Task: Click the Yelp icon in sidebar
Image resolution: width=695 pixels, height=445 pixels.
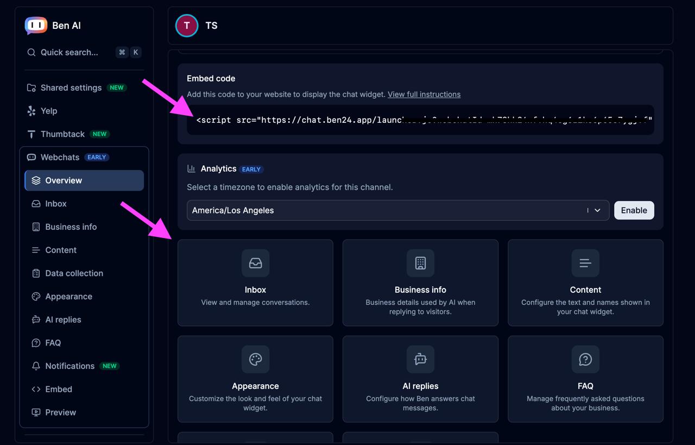Action: point(31,111)
